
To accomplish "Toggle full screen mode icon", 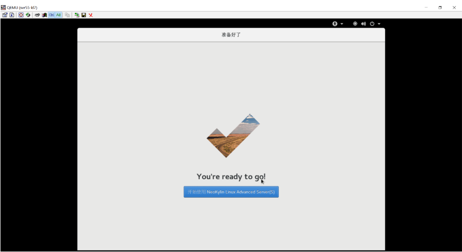I will (21, 15).
